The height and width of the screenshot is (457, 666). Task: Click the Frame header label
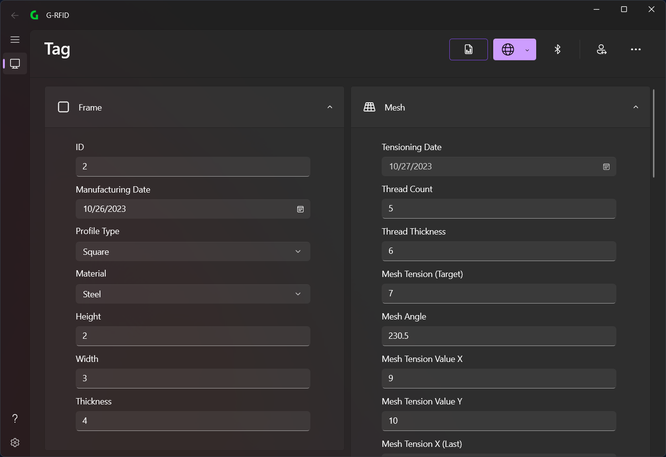click(90, 107)
